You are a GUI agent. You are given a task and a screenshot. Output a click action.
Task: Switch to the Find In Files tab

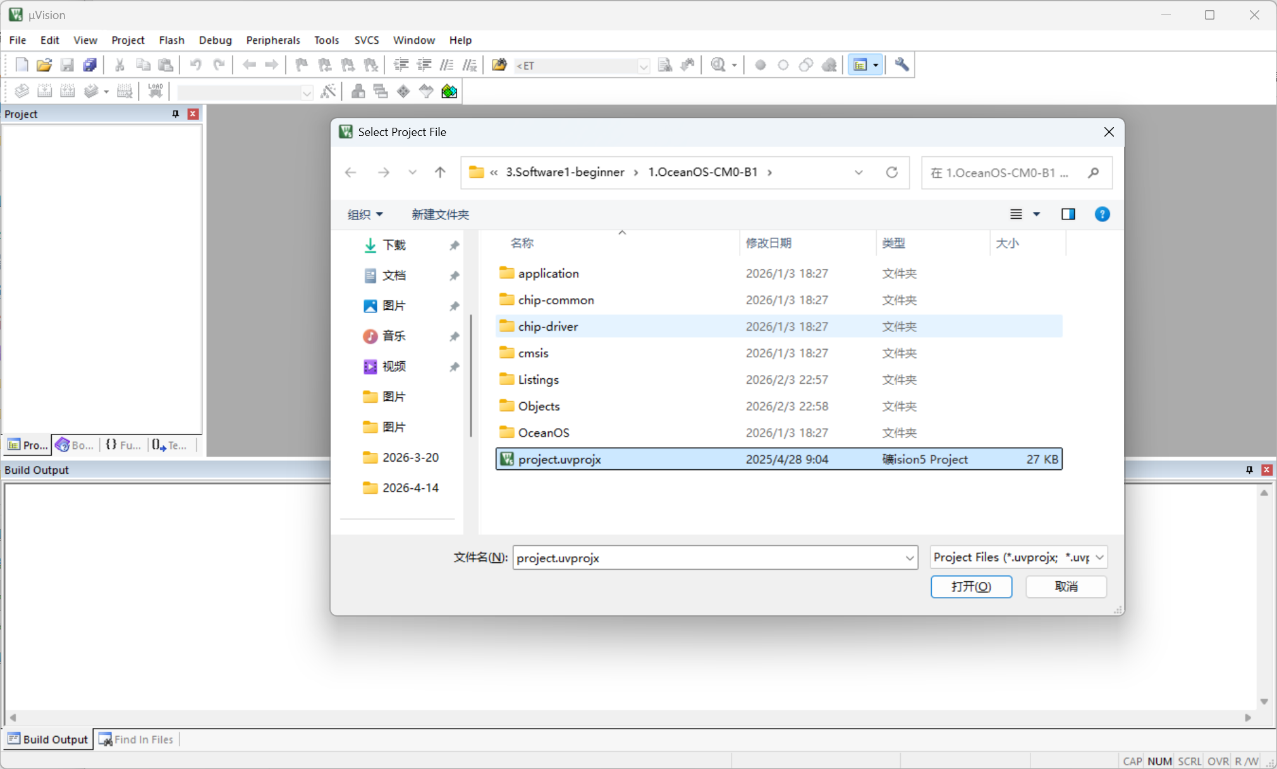(x=137, y=739)
